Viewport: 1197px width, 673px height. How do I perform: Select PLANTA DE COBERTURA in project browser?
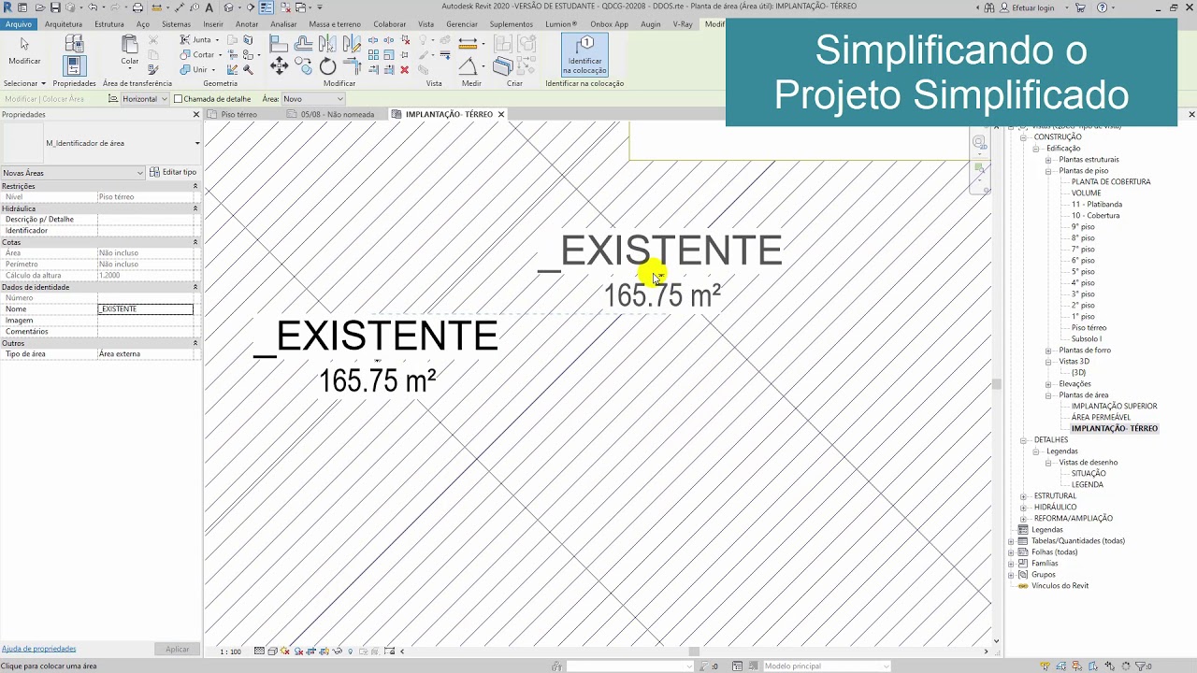click(1111, 182)
